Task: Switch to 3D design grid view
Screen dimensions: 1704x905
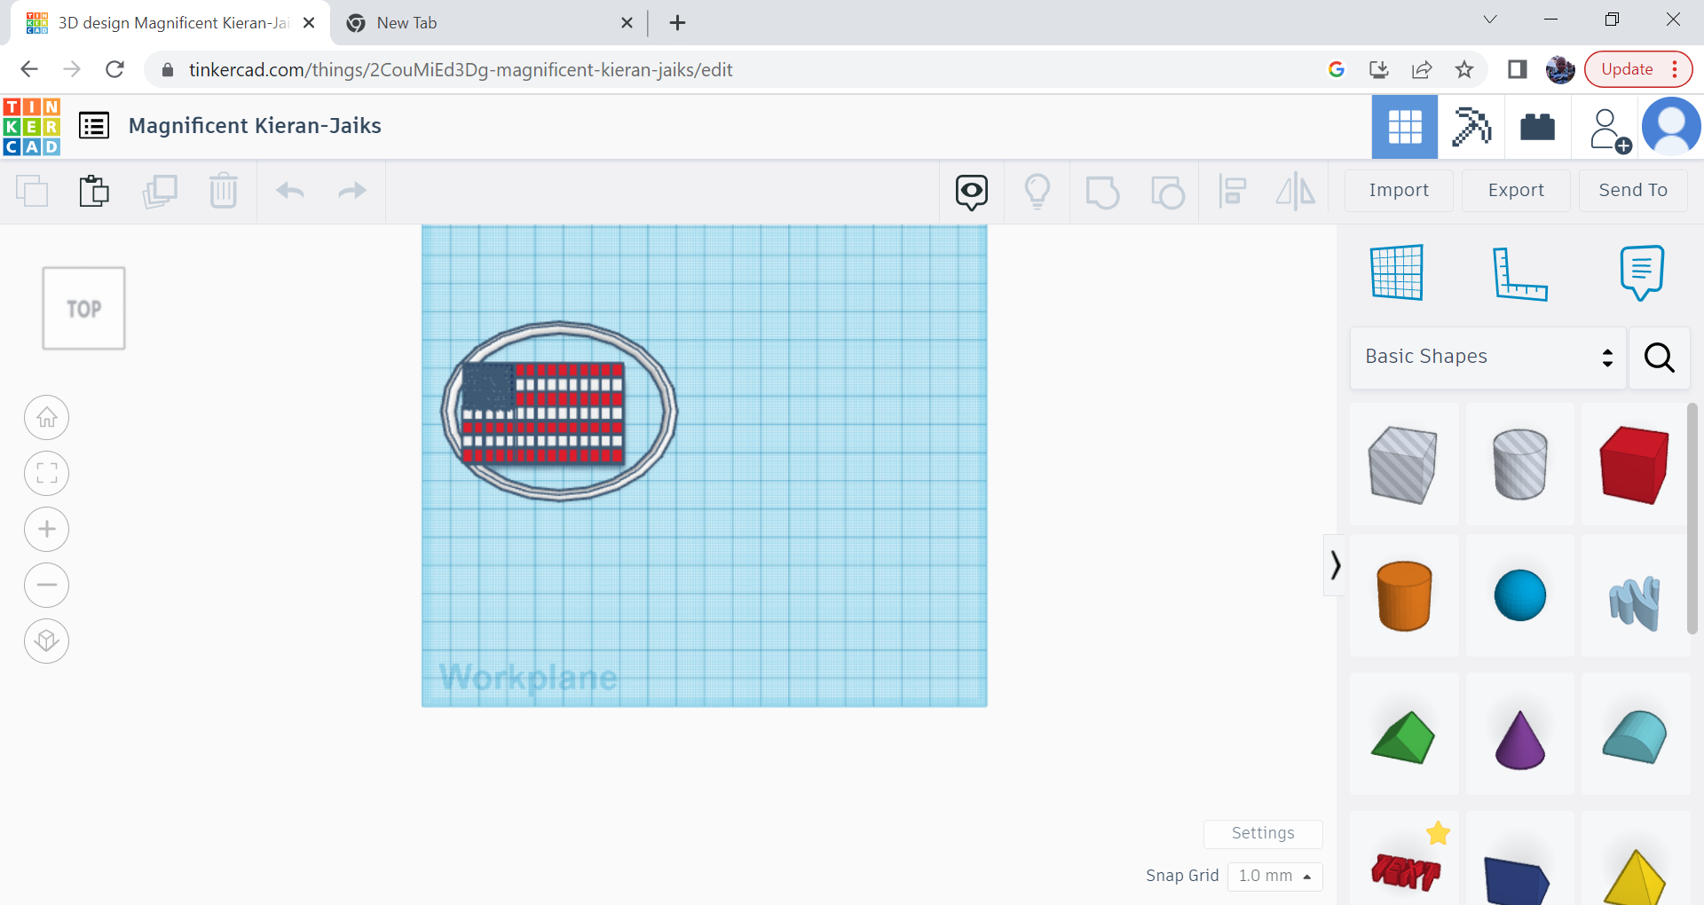Action: [x=1405, y=127]
